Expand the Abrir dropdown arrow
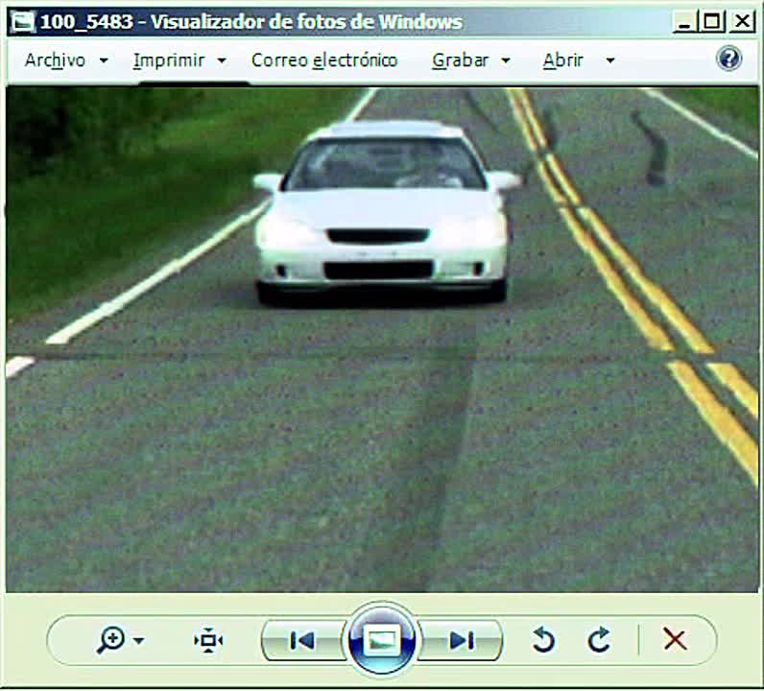The height and width of the screenshot is (691, 764). [x=610, y=60]
